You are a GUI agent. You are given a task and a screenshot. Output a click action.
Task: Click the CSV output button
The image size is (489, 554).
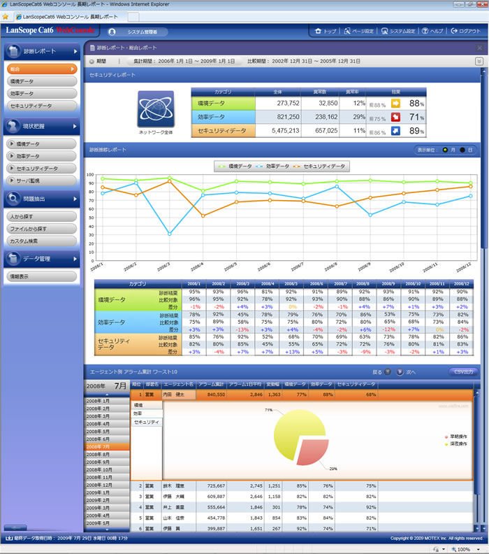(x=463, y=371)
